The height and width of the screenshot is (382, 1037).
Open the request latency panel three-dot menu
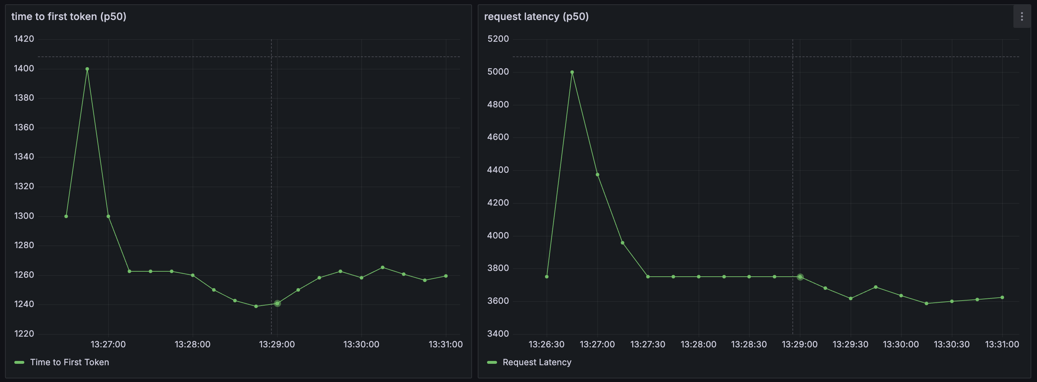1021,16
